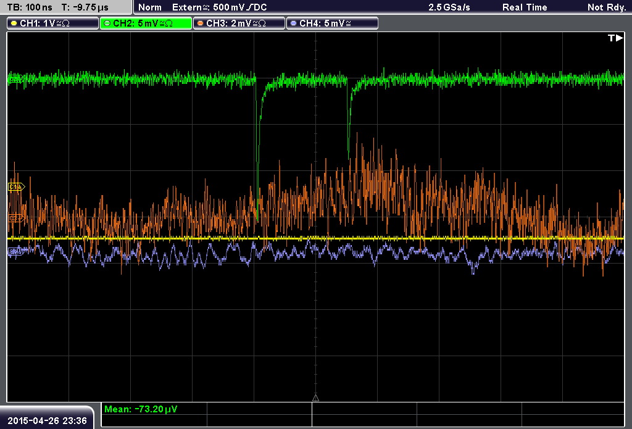
Task: Click the TB: 100 ns timebase readout
Action: coord(30,7)
